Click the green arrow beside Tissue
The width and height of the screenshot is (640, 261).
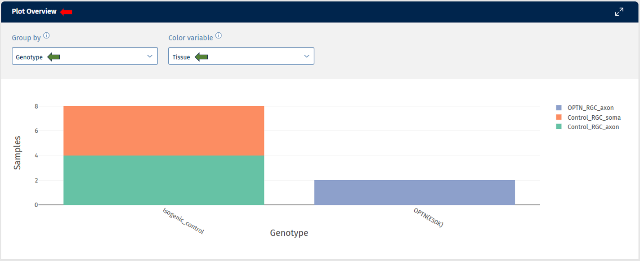(201, 57)
